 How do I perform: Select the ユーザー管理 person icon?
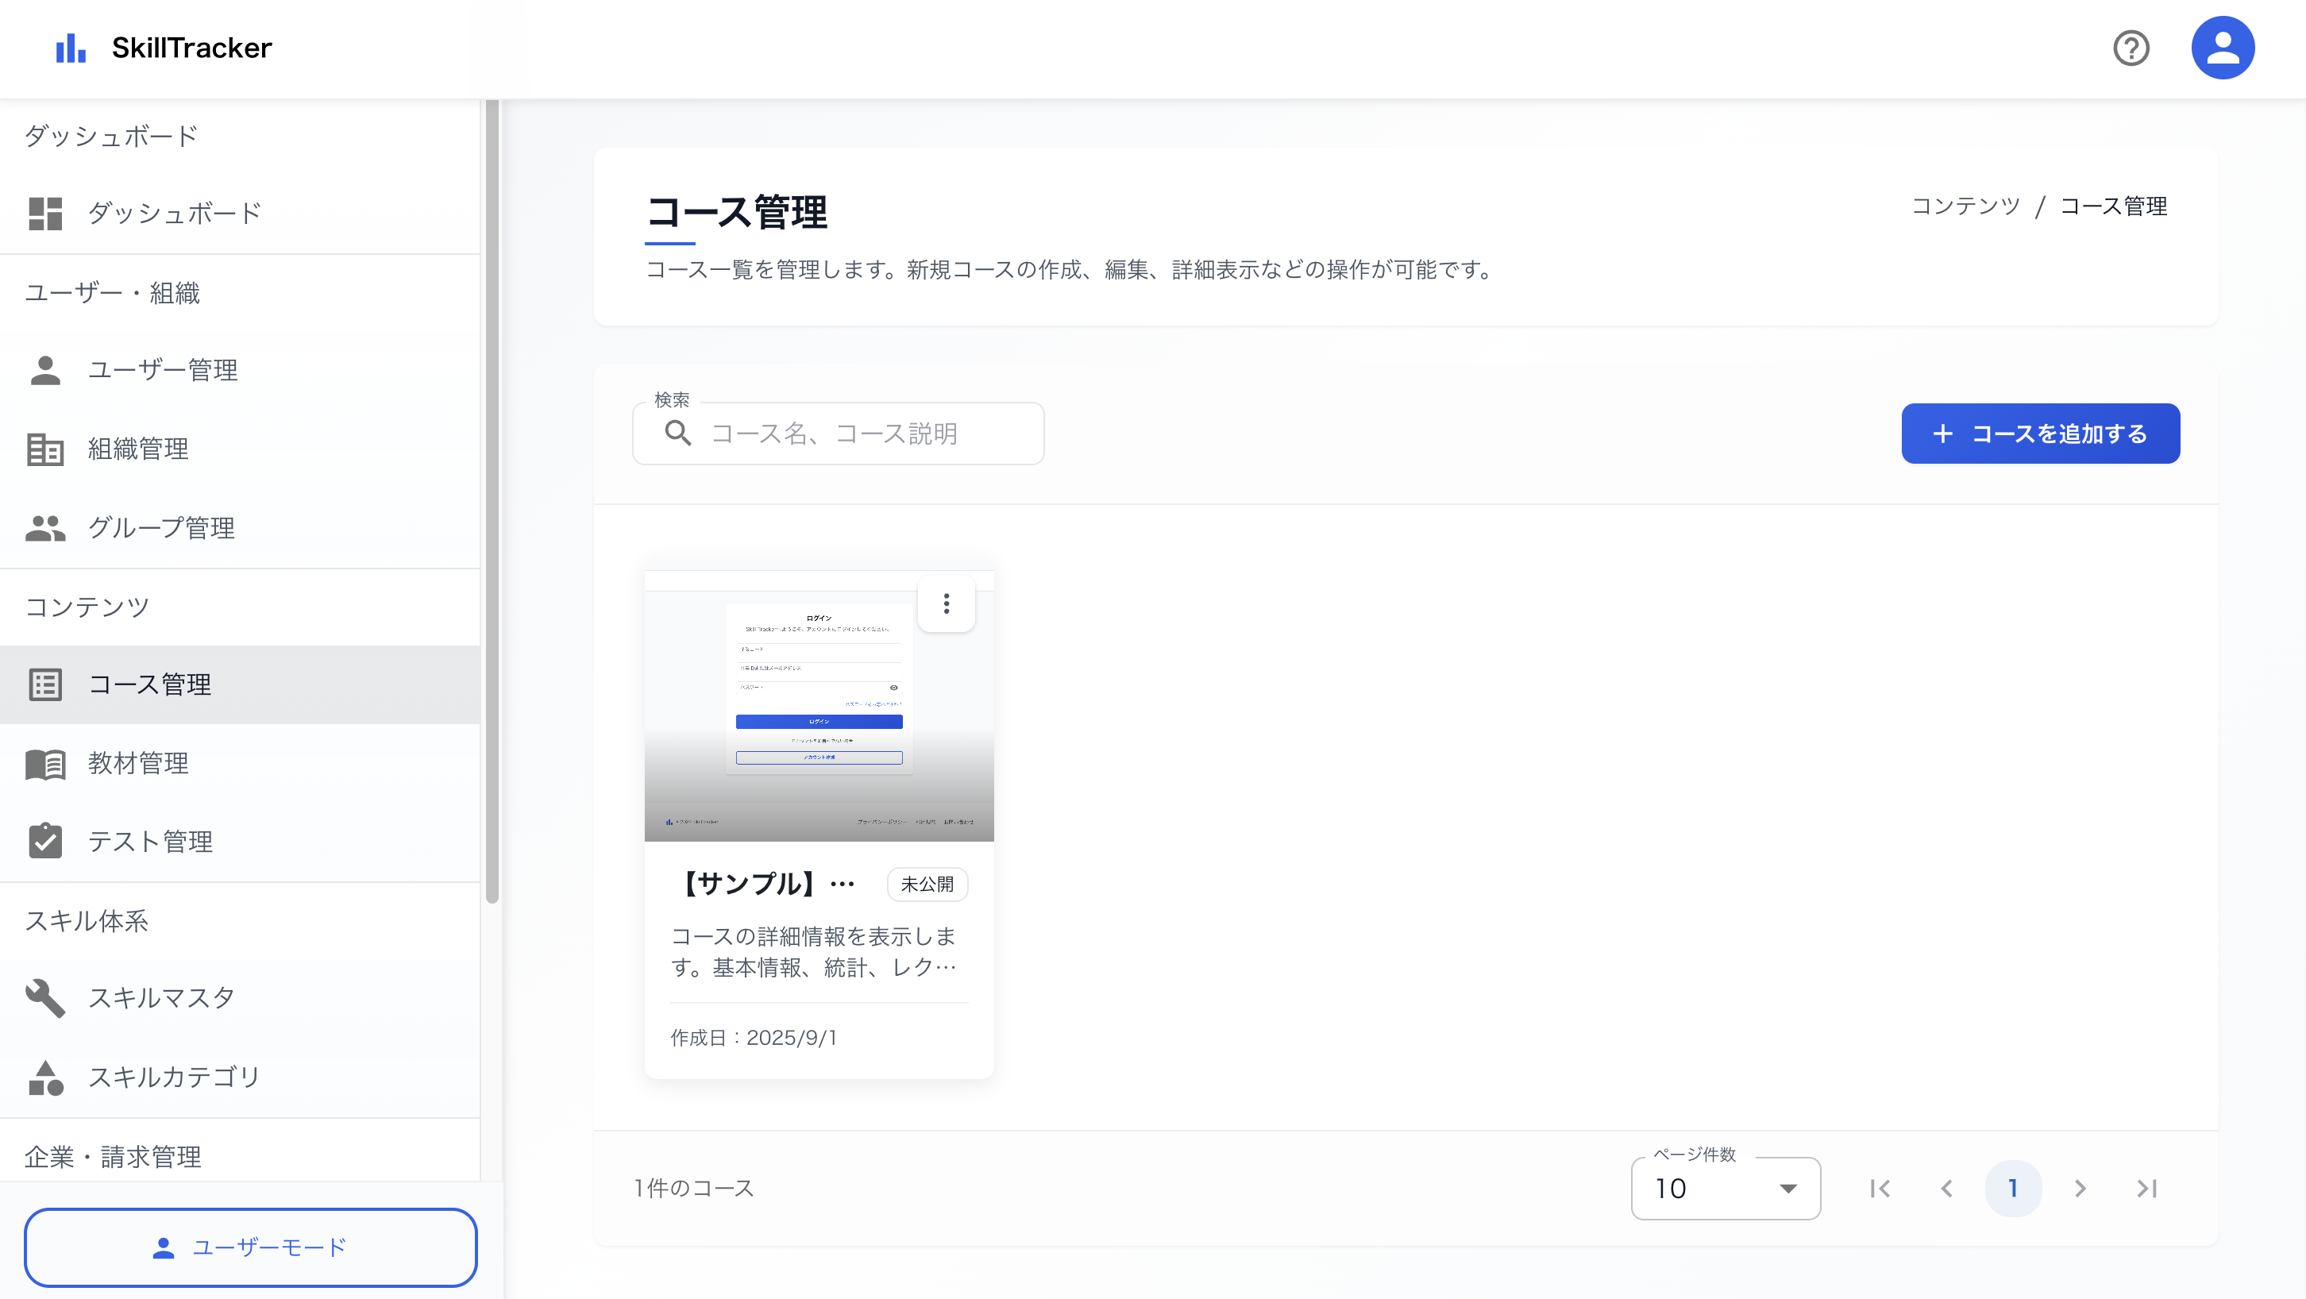(45, 370)
